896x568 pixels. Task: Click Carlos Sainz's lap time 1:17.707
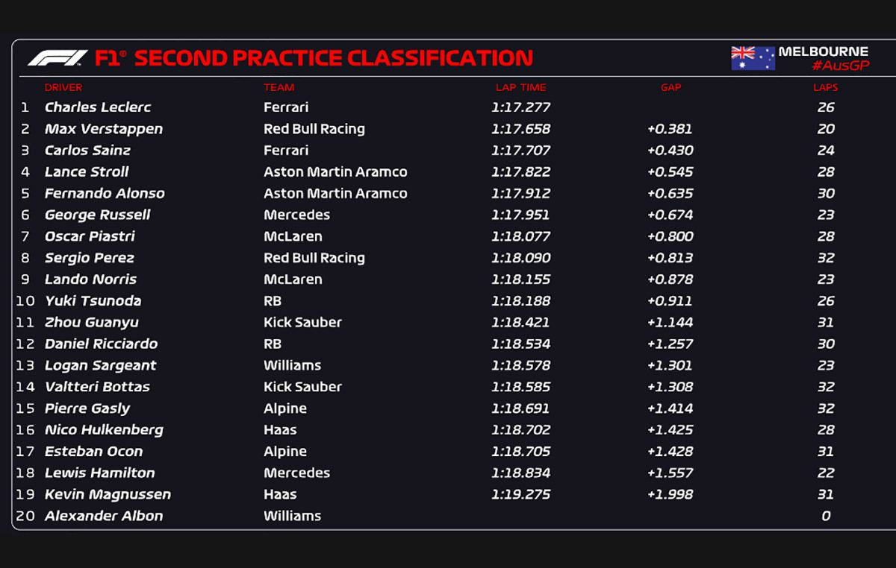[x=520, y=151]
